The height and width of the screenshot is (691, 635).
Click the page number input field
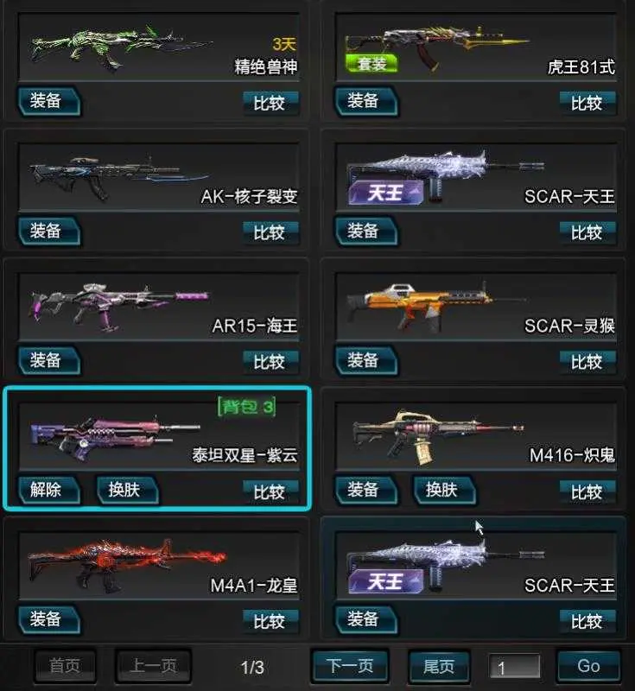[514, 666]
